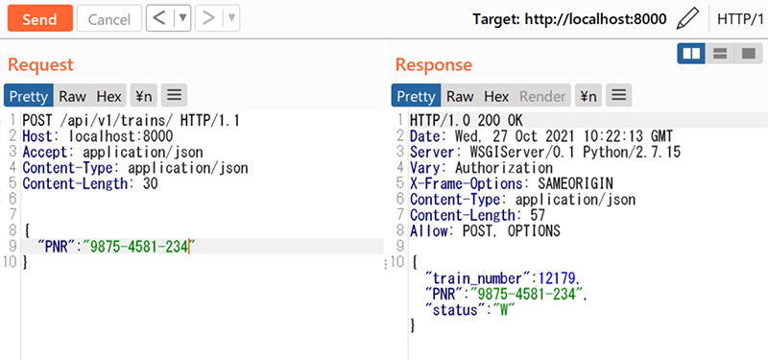Select combined single-pane layout icon

coord(749,54)
